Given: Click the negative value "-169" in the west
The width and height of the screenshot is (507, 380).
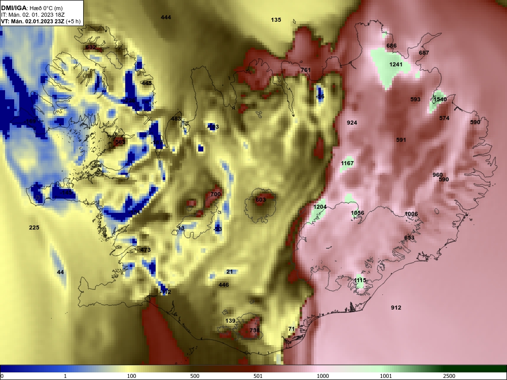Looking at the screenshot, I should pos(30,122).
